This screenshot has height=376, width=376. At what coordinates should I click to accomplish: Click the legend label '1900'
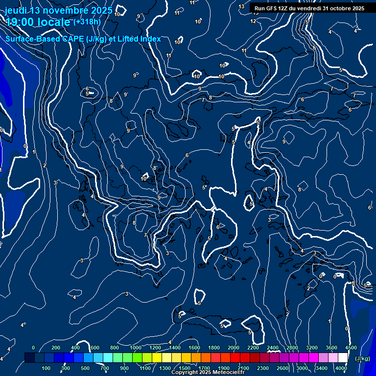pyautogui.click(x=224, y=368)
